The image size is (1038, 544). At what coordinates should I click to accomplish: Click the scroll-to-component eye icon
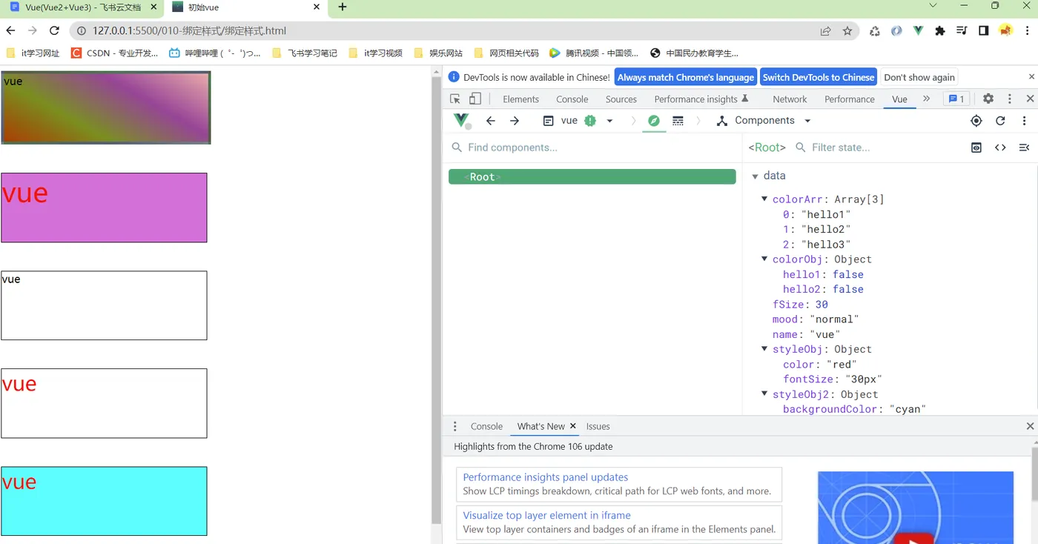click(x=976, y=147)
